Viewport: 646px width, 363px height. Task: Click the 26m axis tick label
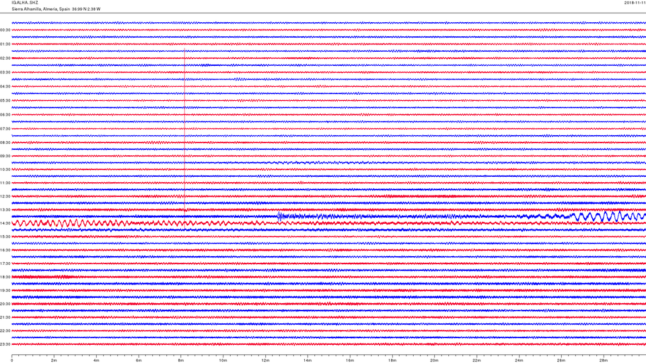click(561, 360)
